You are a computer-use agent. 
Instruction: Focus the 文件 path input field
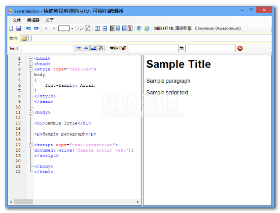click(x=151, y=38)
